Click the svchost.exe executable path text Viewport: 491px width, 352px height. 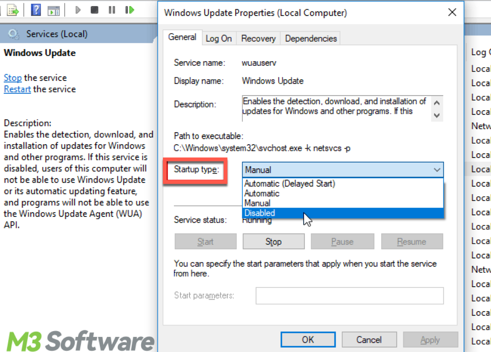[262, 148]
